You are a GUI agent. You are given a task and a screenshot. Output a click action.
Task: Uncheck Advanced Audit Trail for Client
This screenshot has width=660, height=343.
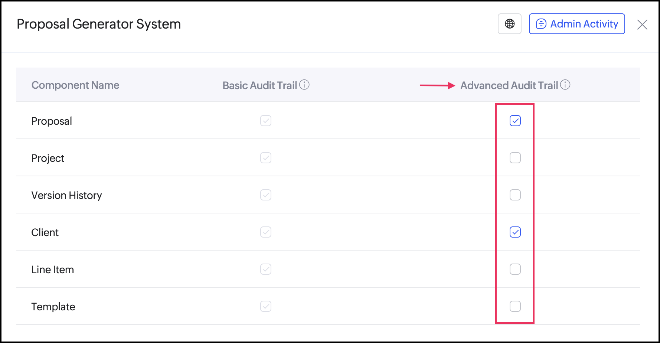(x=515, y=232)
